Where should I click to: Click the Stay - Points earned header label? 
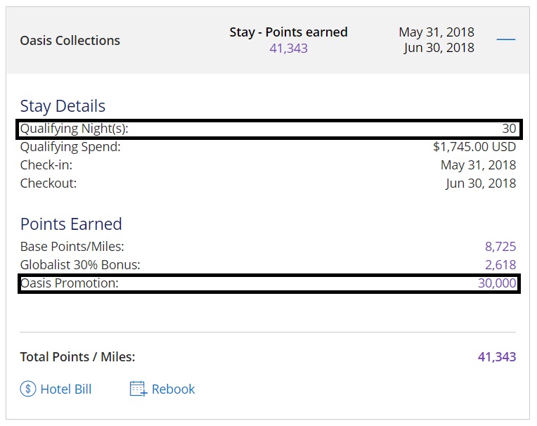tap(288, 32)
